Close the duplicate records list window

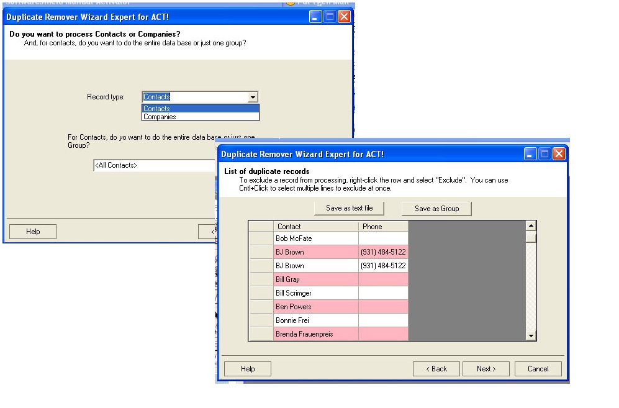559,154
